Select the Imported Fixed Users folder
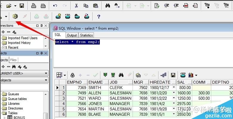Viewport: 233px width, 119px height. coord(23,38)
